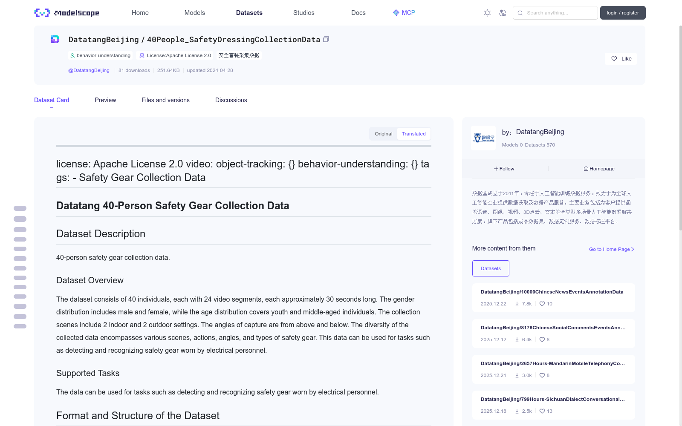Open the Studios nav item
The width and height of the screenshot is (682, 426).
(304, 13)
